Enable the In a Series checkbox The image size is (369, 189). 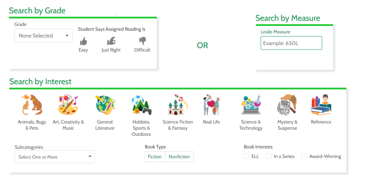tap(268, 156)
